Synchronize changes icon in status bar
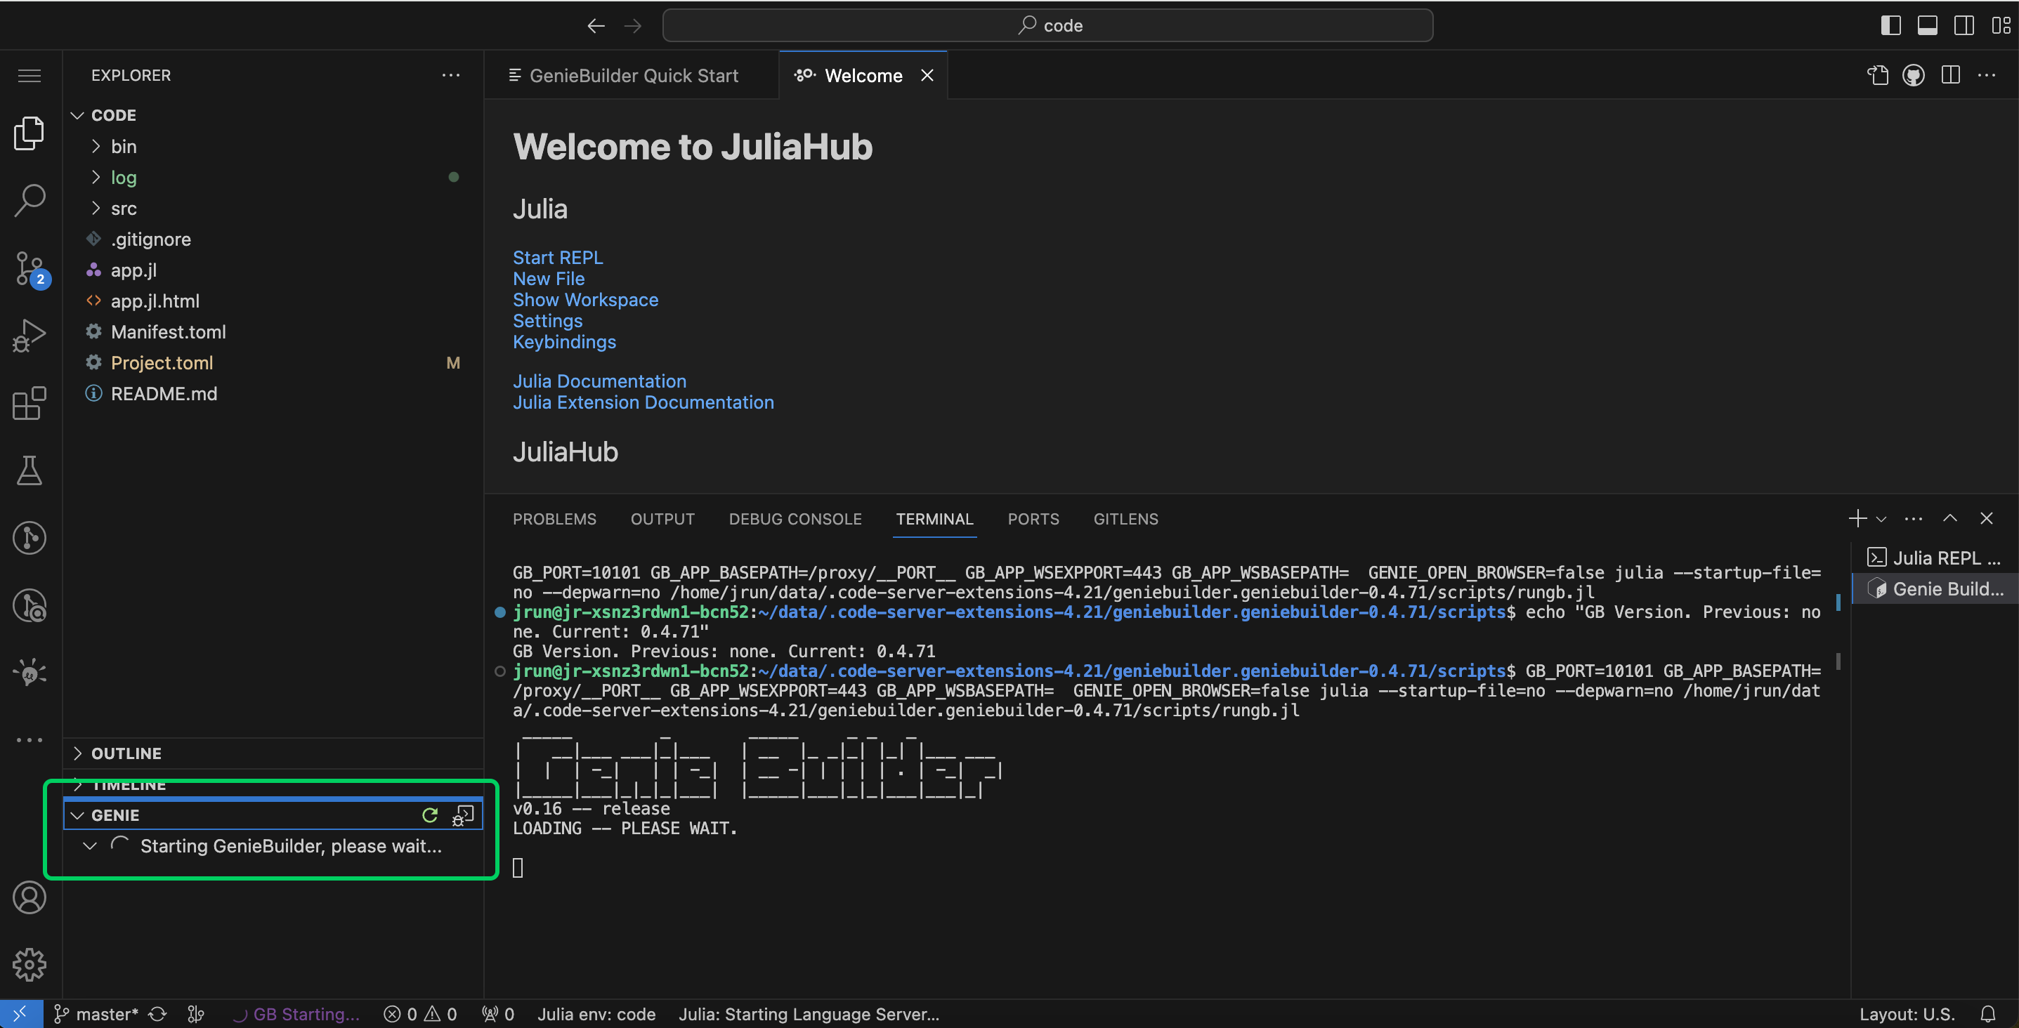This screenshot has height=1028, width=2019. tap(157, 1014)
